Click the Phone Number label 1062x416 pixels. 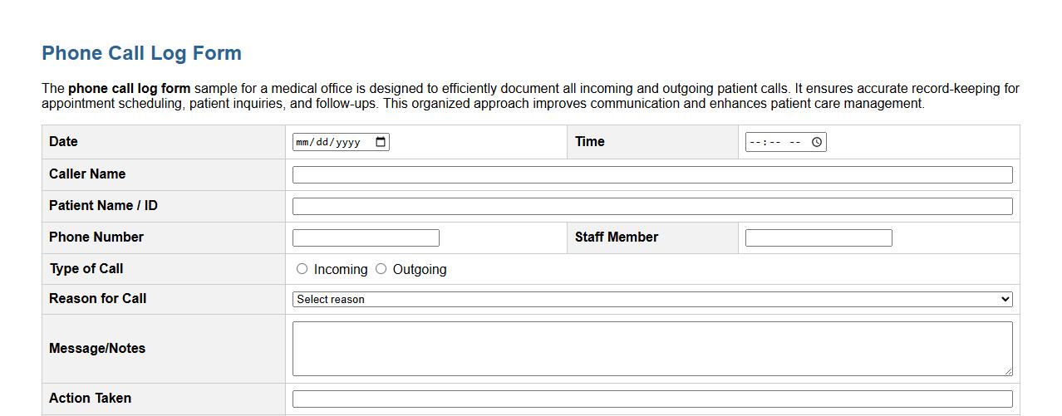(x=96, y=237)
